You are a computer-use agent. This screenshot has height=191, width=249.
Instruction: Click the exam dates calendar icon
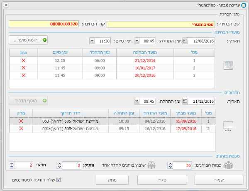click(228, 65)
